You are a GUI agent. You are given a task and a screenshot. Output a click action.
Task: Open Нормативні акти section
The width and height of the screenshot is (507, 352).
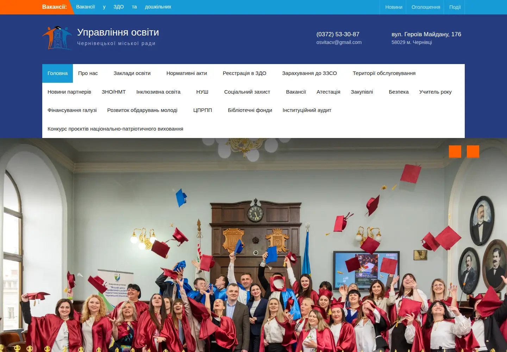[x=187, y=73]
